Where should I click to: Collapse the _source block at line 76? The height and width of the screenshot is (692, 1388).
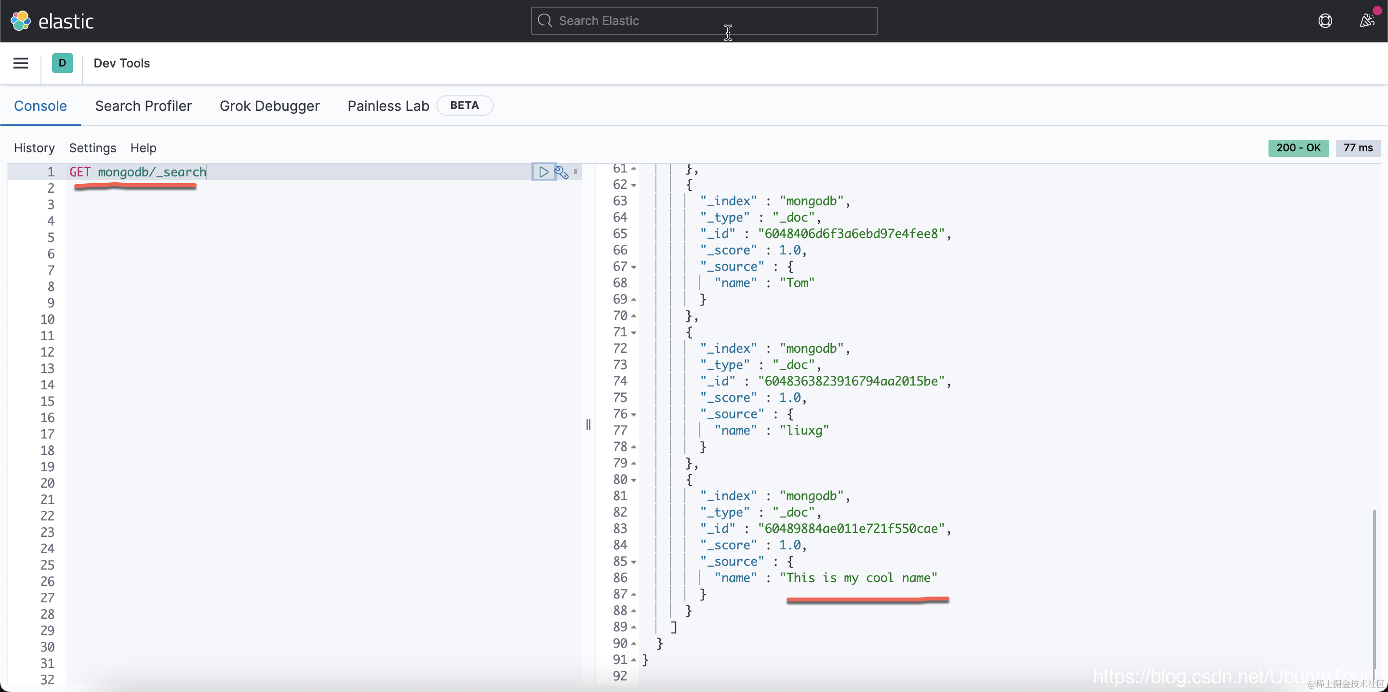pyautogui.click(x=634, y=414)
